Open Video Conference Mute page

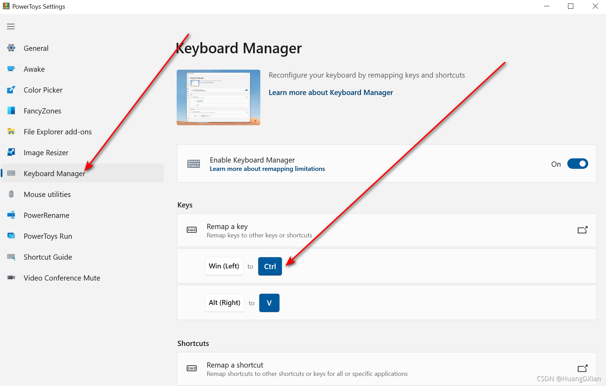pyautogui.click(x=82, y=278)
